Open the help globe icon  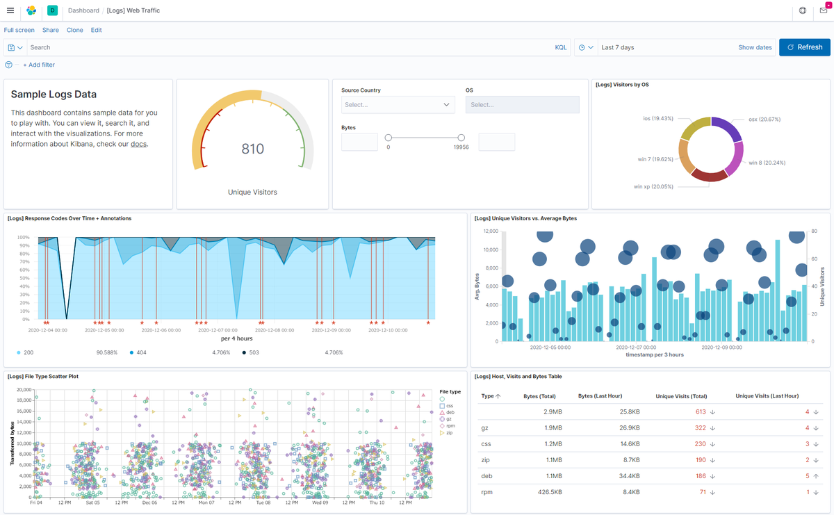pyautogui.click(x=803, y=10)
